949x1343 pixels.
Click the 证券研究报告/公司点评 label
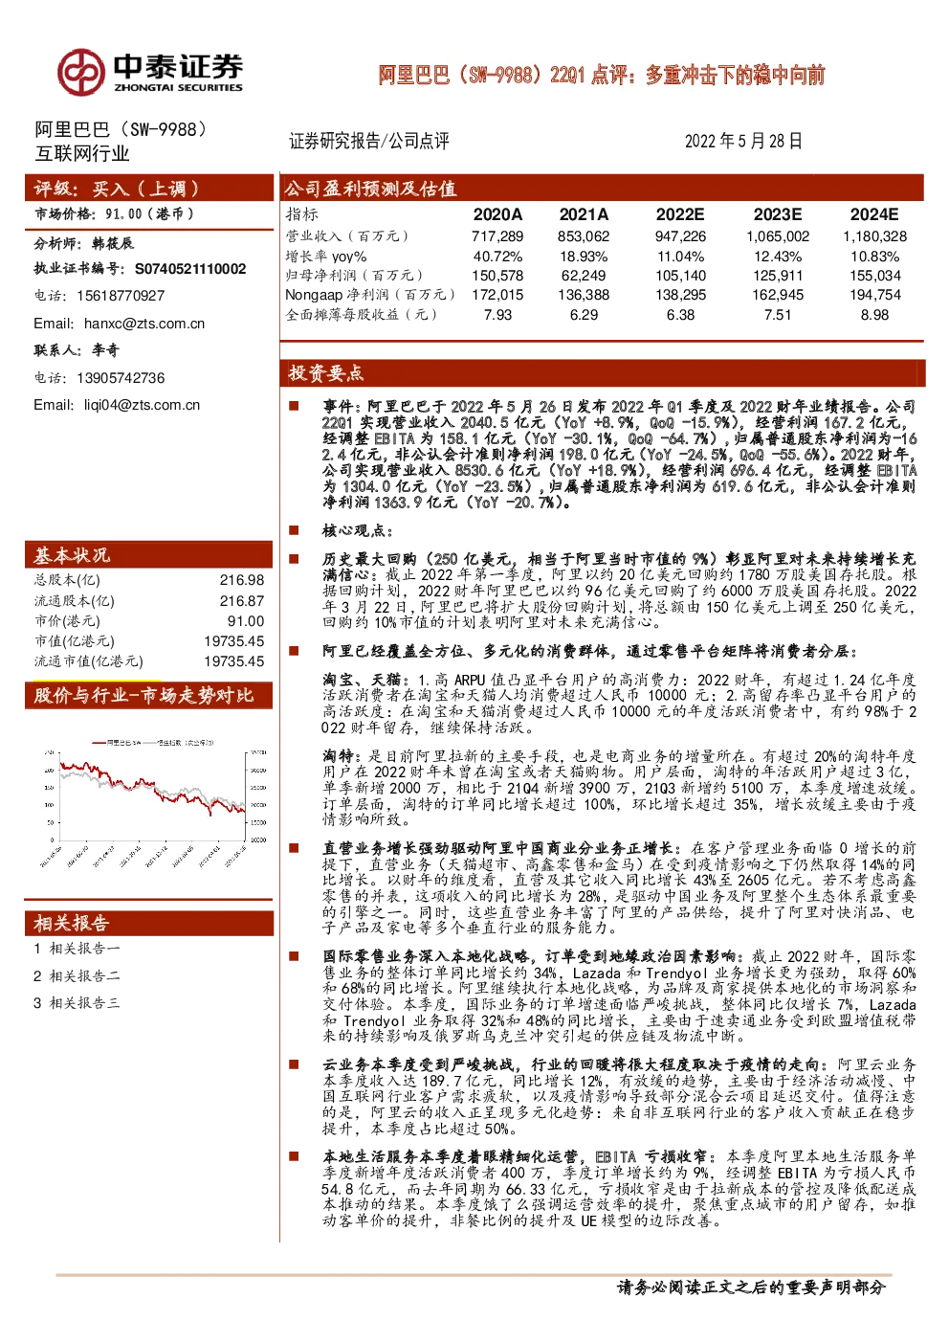(369, 141)
